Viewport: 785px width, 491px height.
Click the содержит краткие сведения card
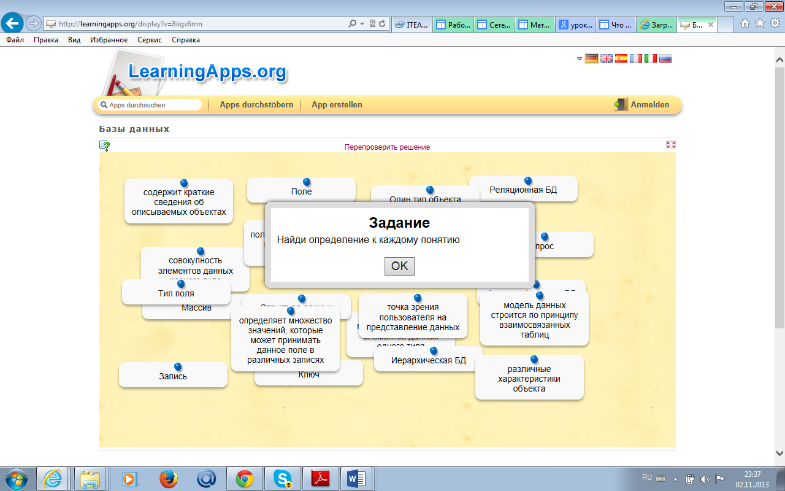pos(178,201)
